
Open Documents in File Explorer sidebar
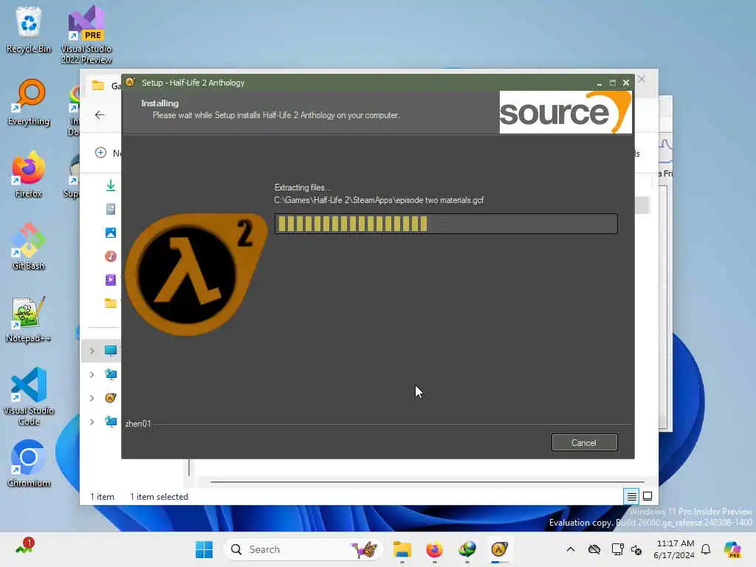point(111,209)
